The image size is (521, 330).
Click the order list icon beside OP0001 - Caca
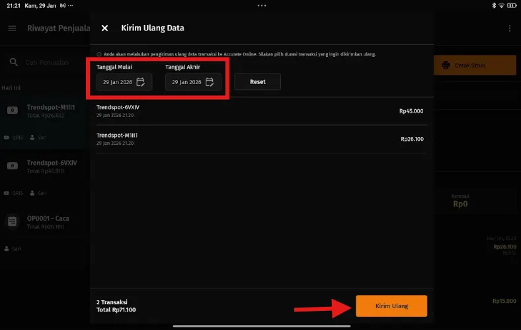[13, 222]
